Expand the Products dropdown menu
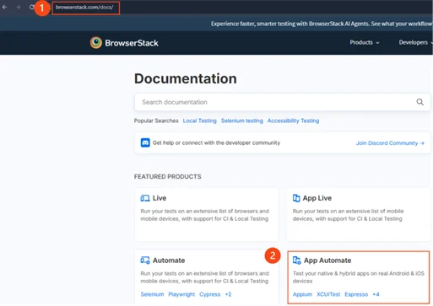The image size is (433, 306). [365, 42]
